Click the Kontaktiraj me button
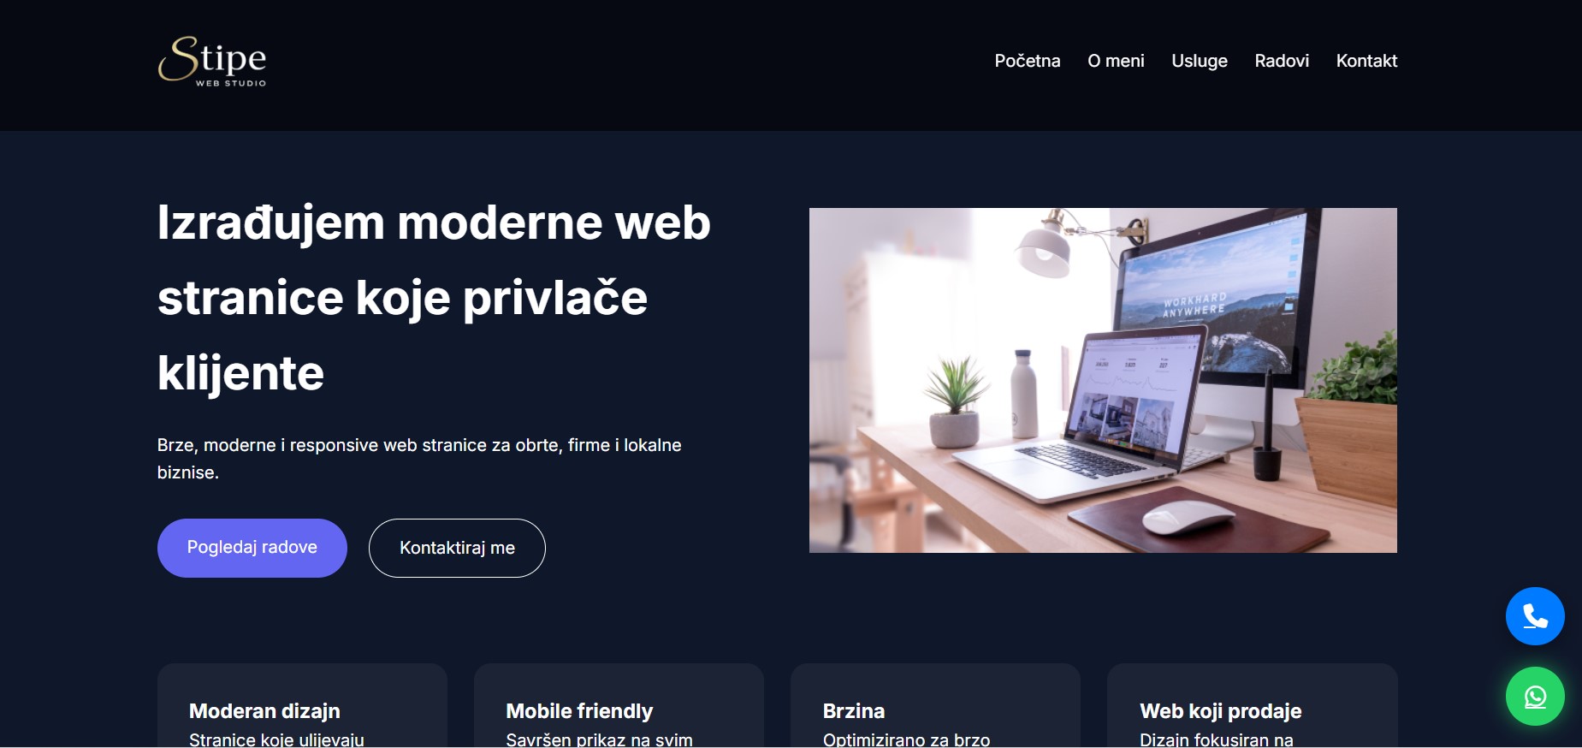The height and width of the screenshot is (748, 1582). pyautogui.click(x=457, y=548)
